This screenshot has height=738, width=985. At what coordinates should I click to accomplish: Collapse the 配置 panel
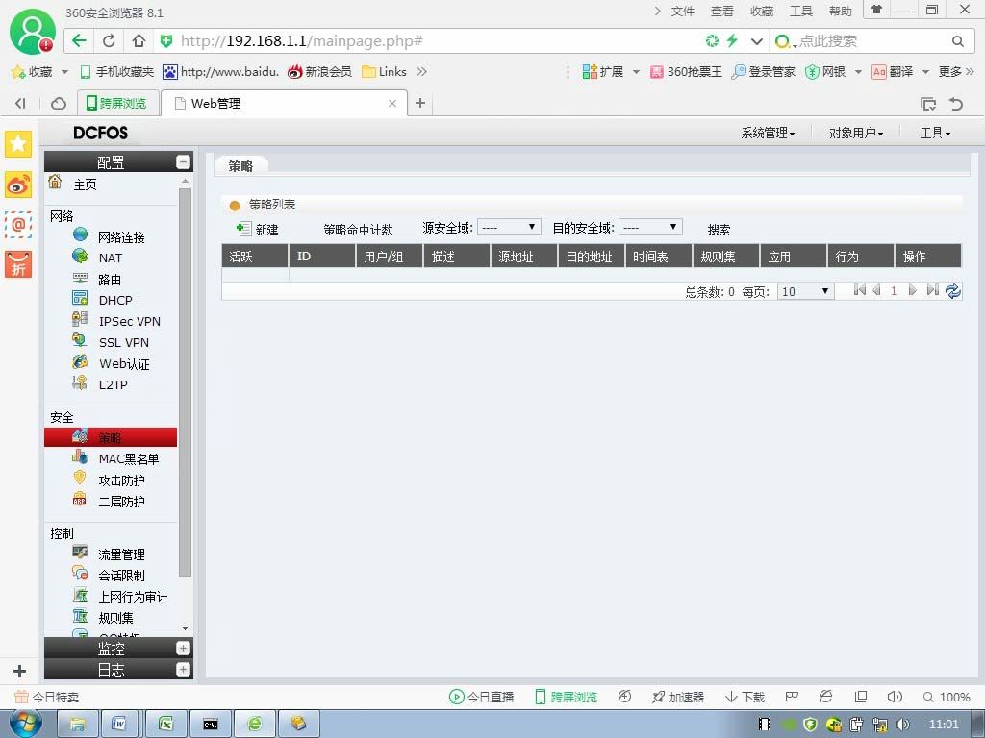pos(183,161)
